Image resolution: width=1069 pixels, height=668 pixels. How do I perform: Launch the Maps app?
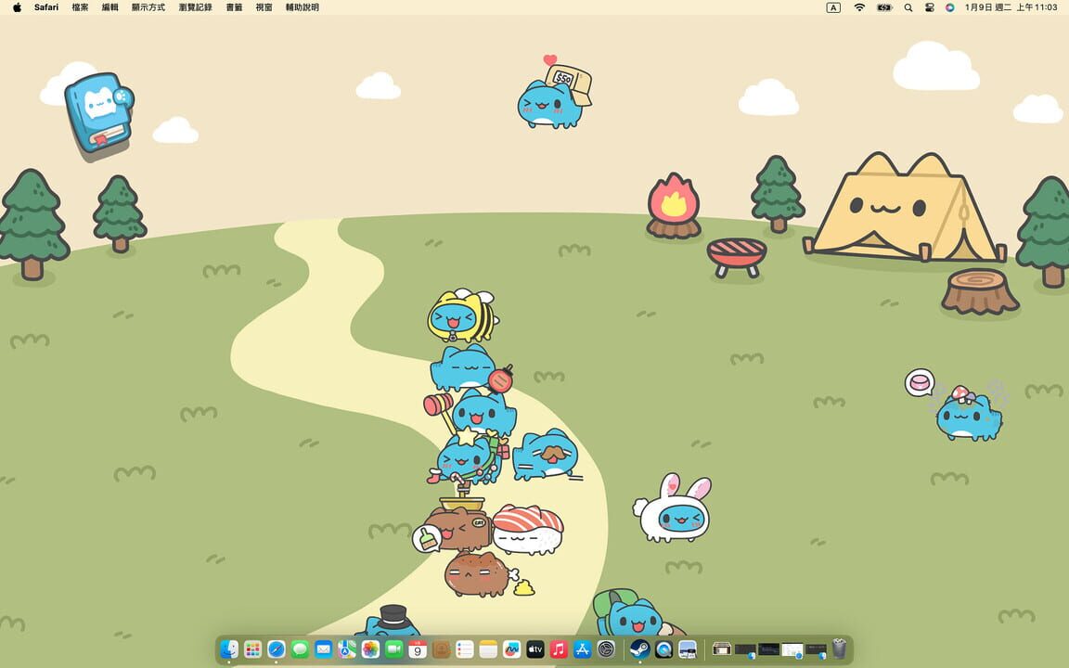pos(345,649)
